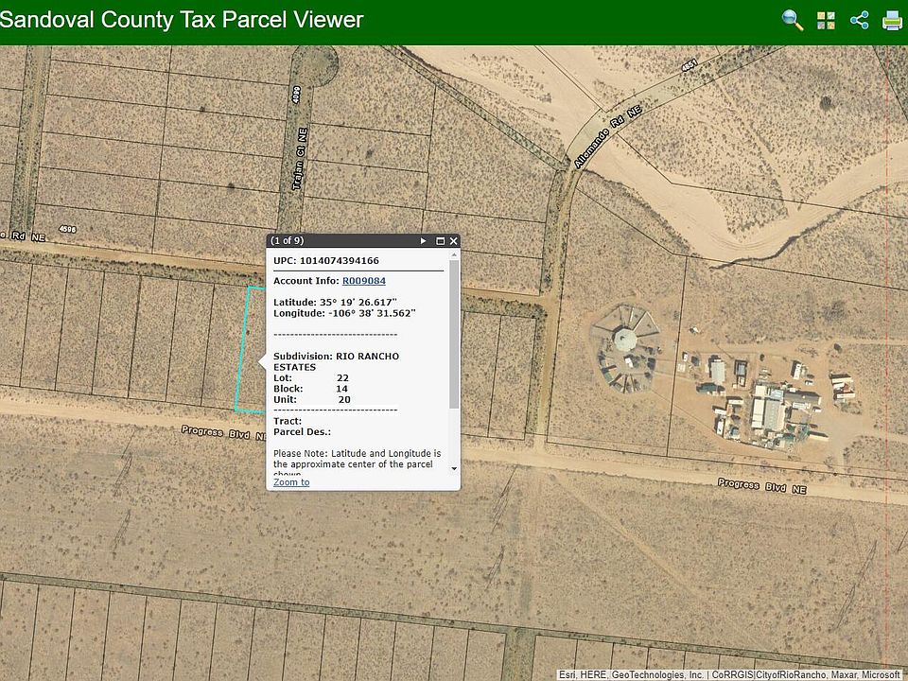The height and width of the screenshot is (681, 908).
Task: Click the "(1 of 9)" popup title
Action: (287, 241)
